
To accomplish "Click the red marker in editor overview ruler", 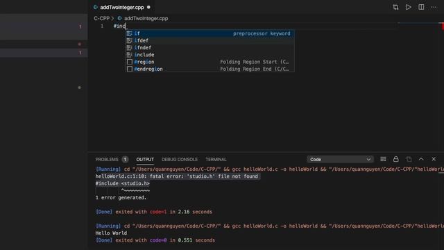I will coord(443,26).
